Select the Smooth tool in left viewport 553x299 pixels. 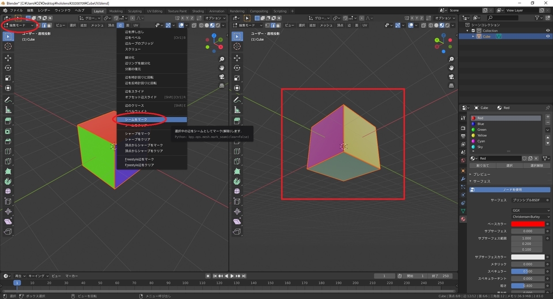coord(8,192)
